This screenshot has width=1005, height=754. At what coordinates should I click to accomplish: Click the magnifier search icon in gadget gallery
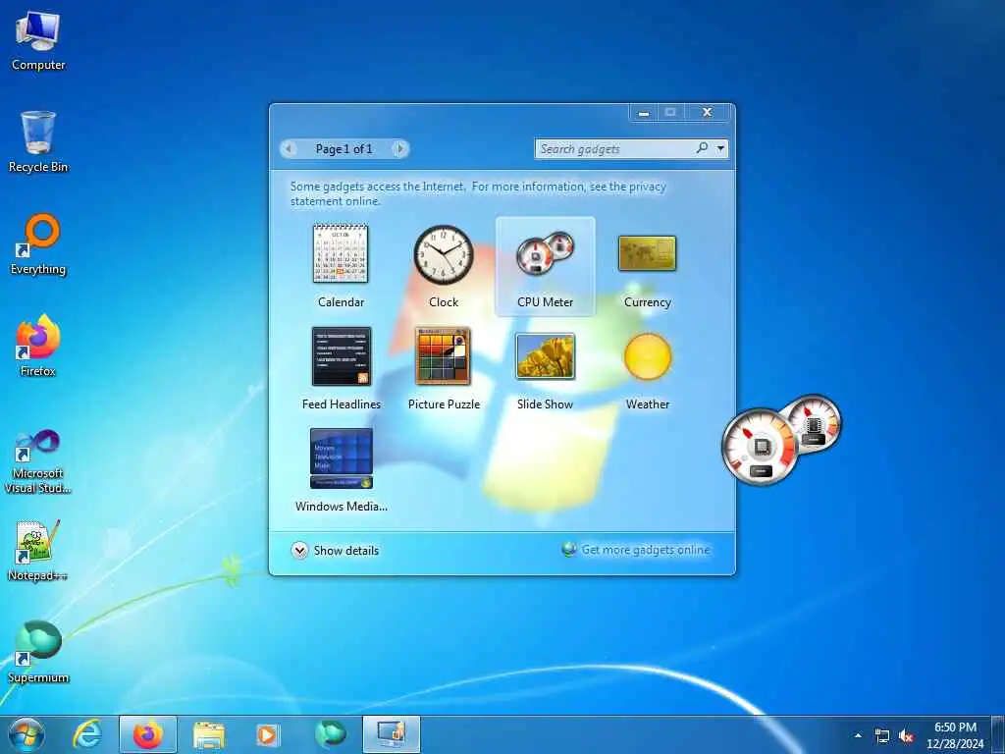point(702,148)
